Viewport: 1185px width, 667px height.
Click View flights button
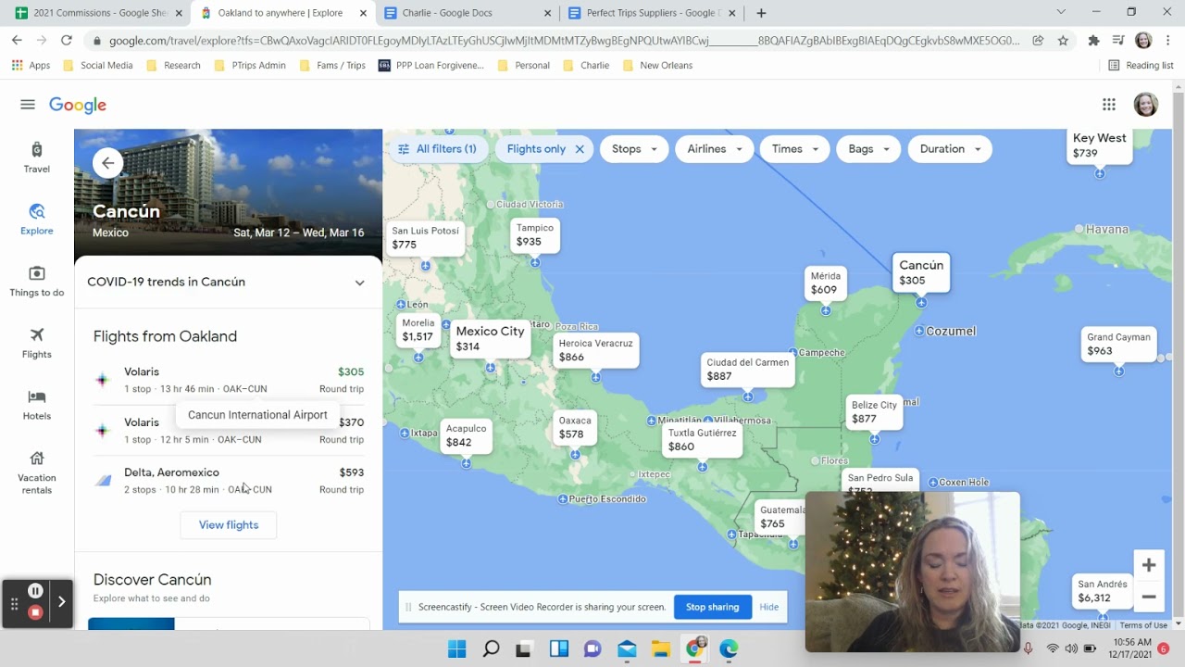(x=229, y=525)
